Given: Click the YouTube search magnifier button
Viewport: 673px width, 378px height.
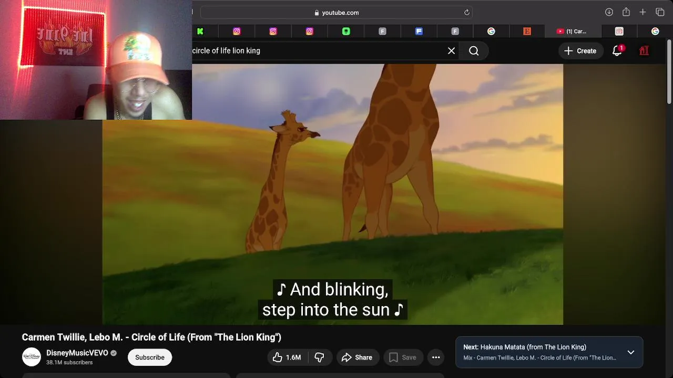Looking at the screenshot, I should click(x=474, y=51).
